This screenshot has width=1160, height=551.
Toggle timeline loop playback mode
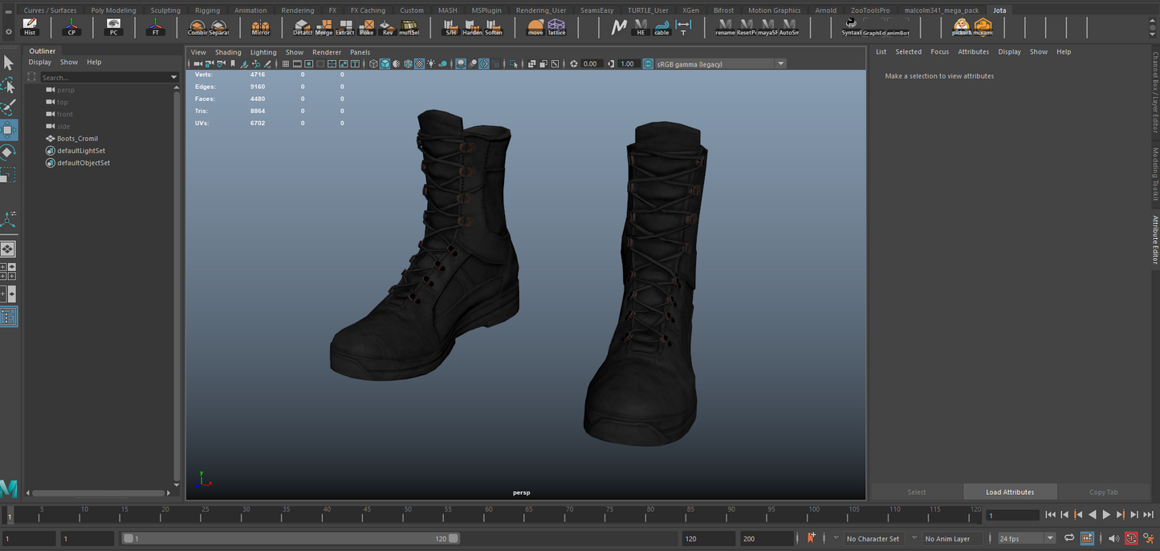(1069, 538)
